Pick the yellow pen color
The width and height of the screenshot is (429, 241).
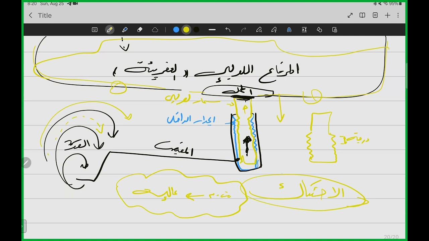(x=186, y=30)
